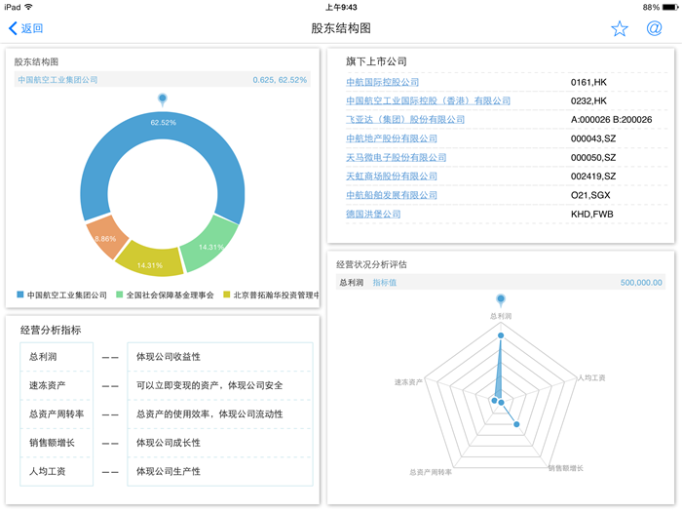Image resolution: width=682 pixels, height=512 pixels.
Task: Tap stock code A:000026 B:200026
Action: pos(611,120)
